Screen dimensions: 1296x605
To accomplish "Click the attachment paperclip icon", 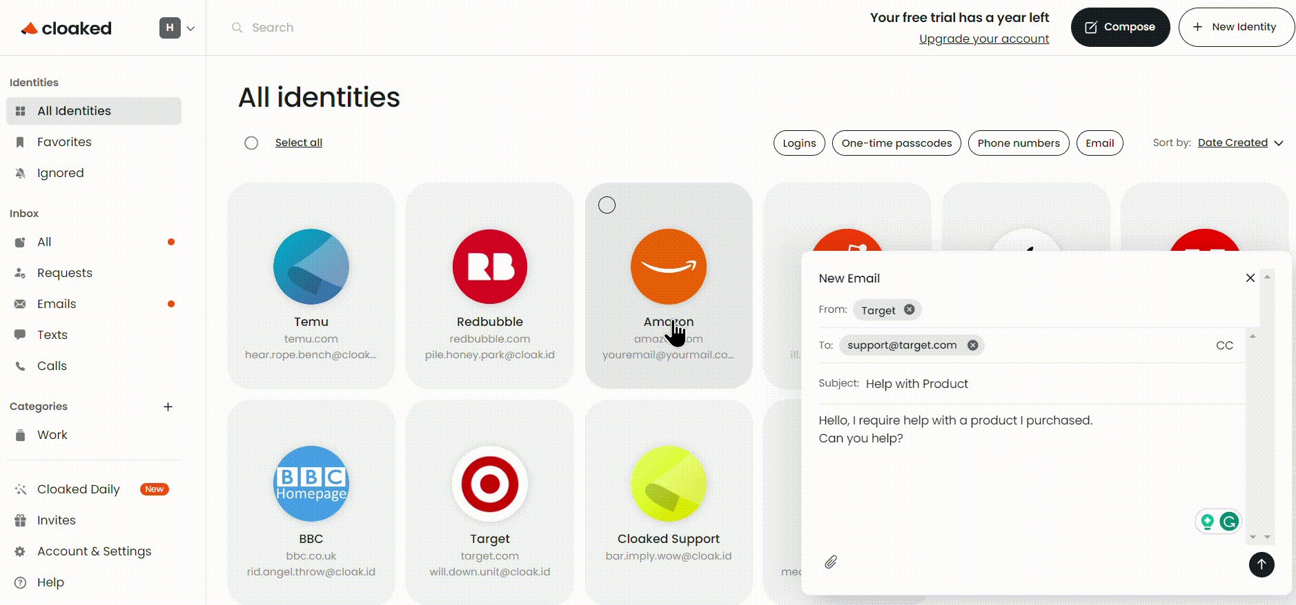I will click(831, 562).
